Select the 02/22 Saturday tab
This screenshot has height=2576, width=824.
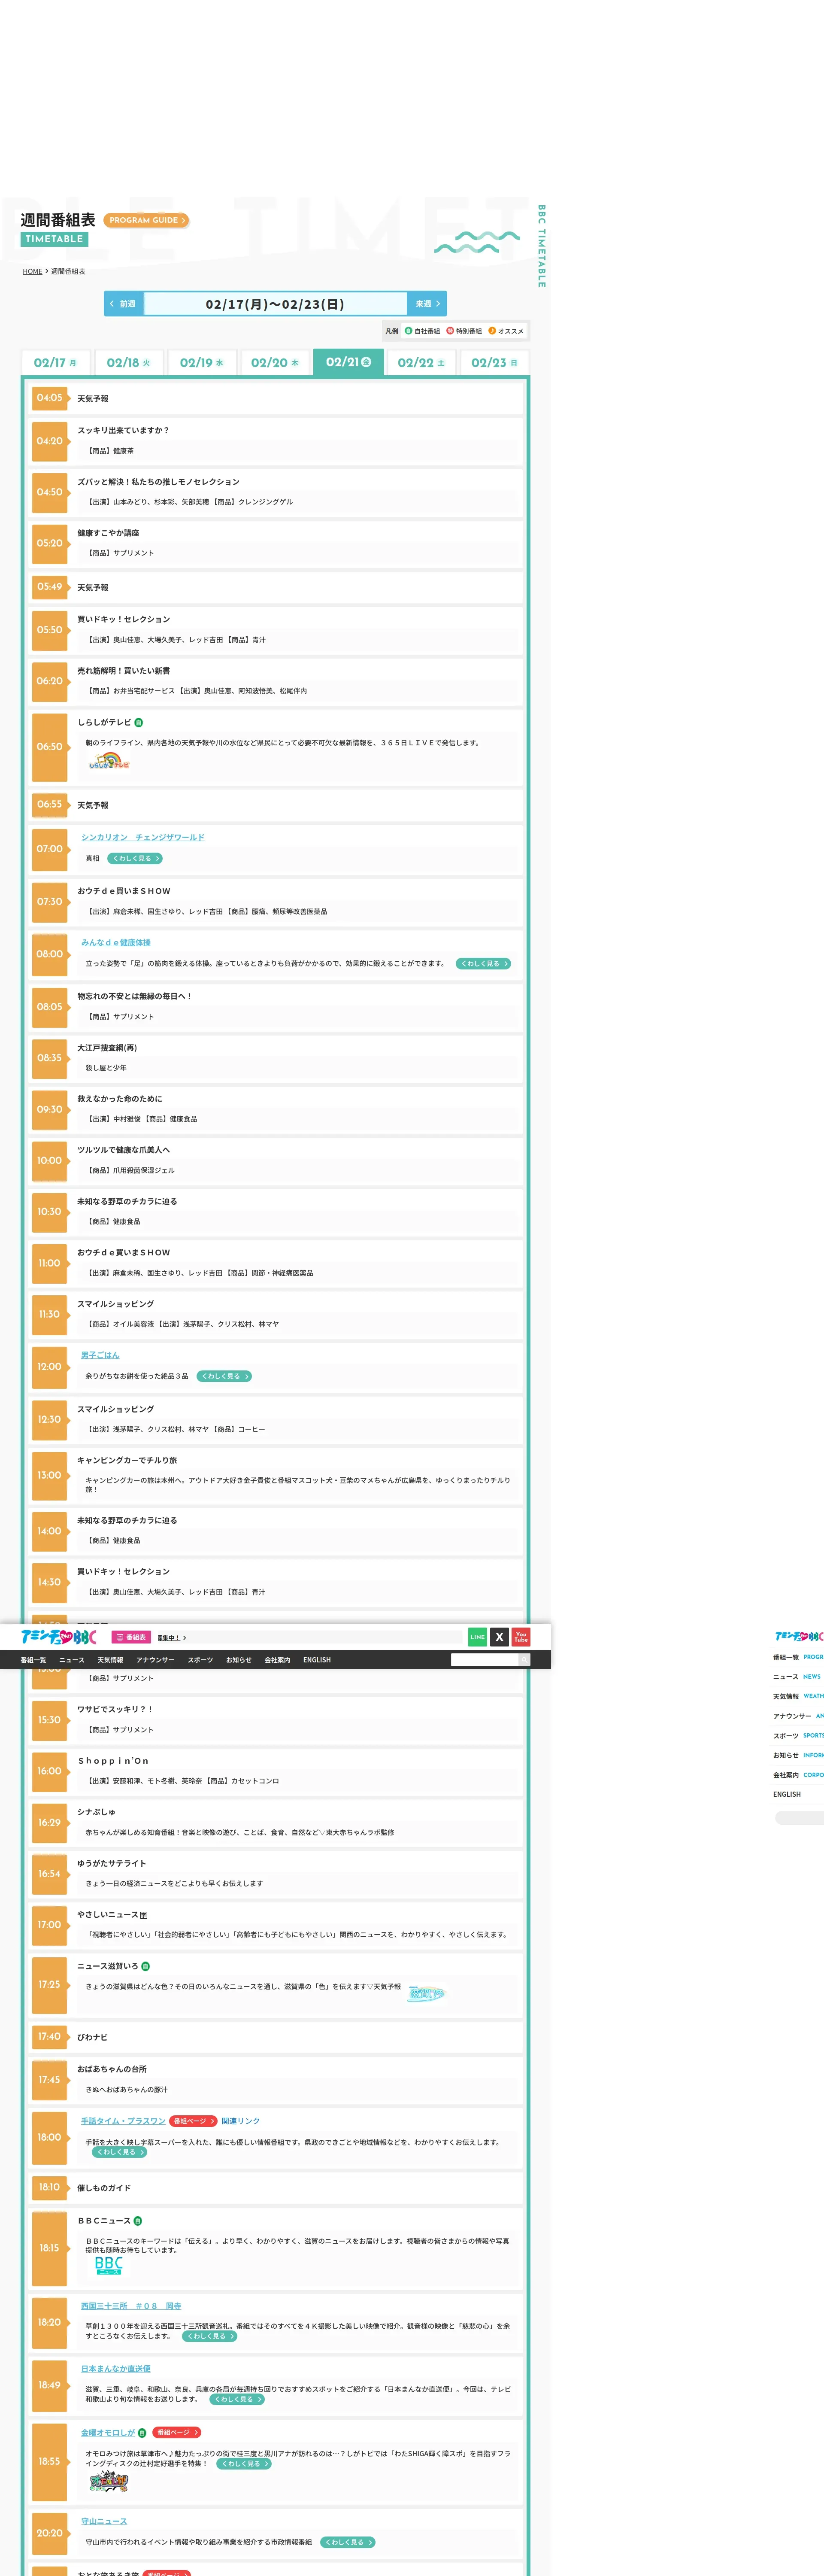pos(421,363)
